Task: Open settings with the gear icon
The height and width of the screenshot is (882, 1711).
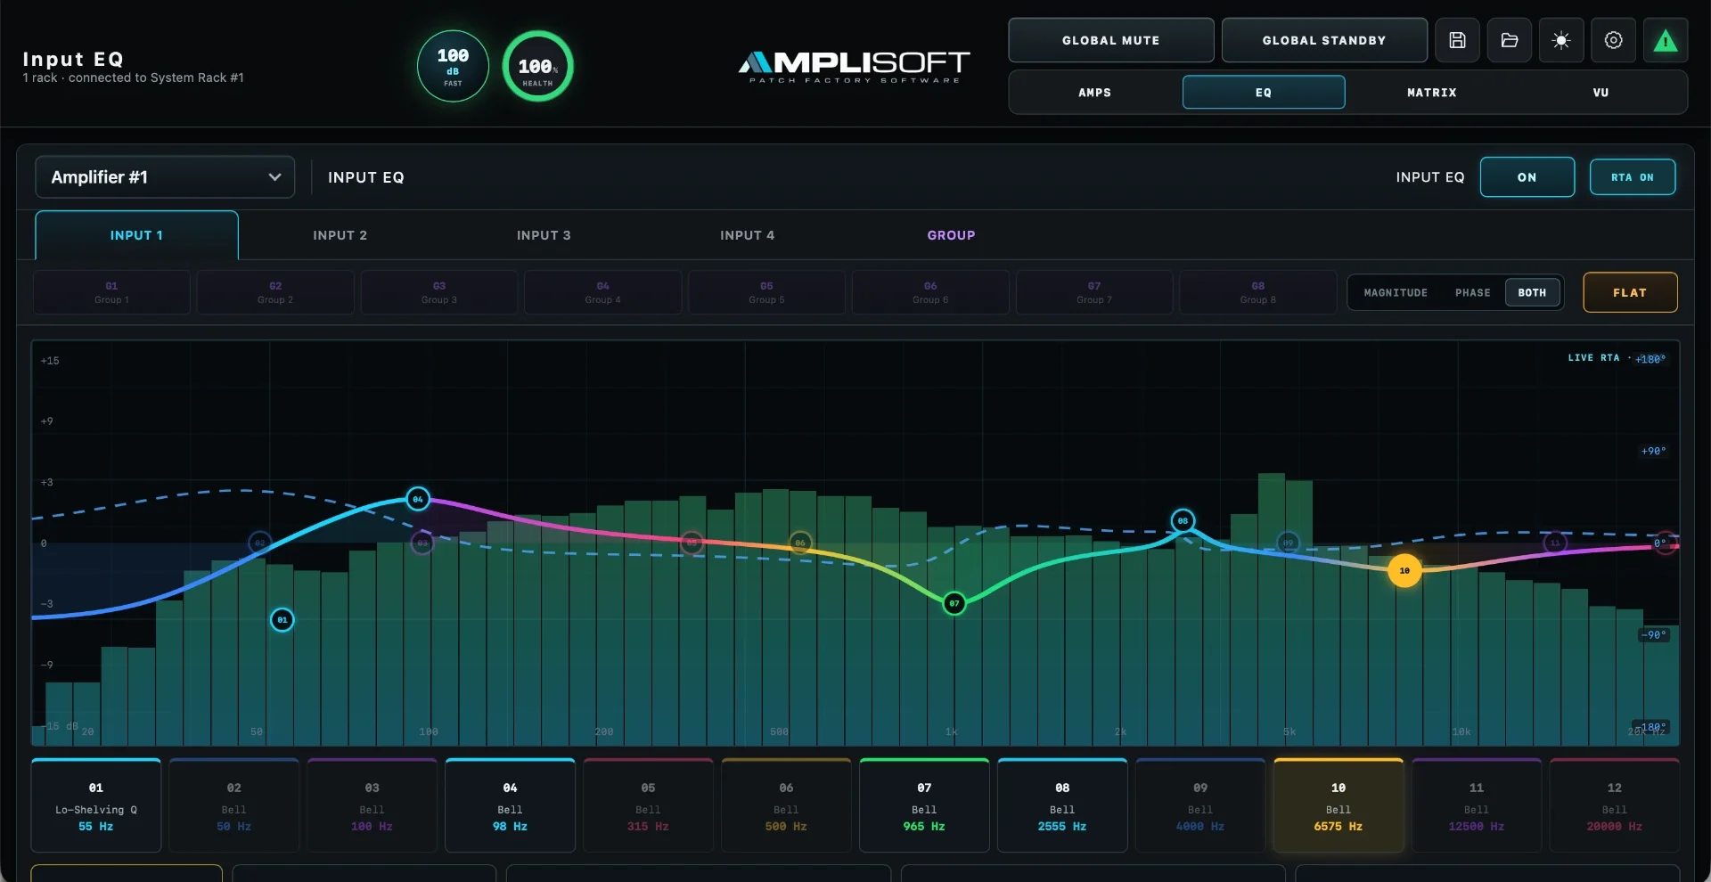Action: coord(1614,40)
